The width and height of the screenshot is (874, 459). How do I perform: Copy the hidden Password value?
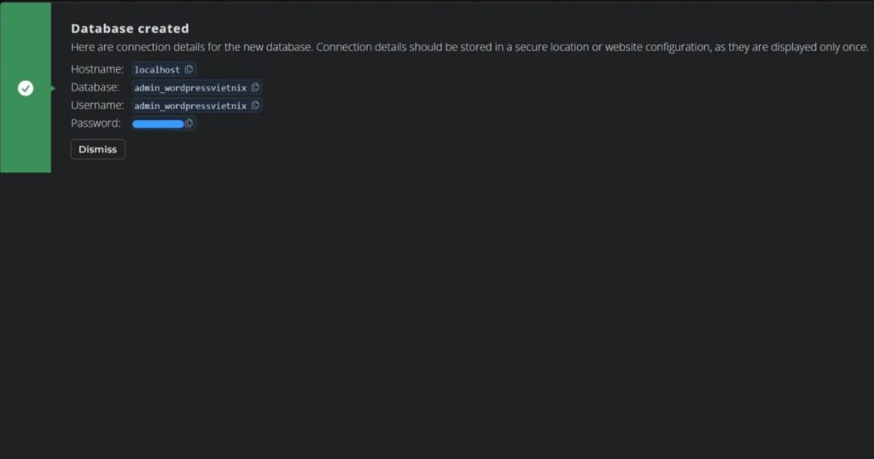189,124
